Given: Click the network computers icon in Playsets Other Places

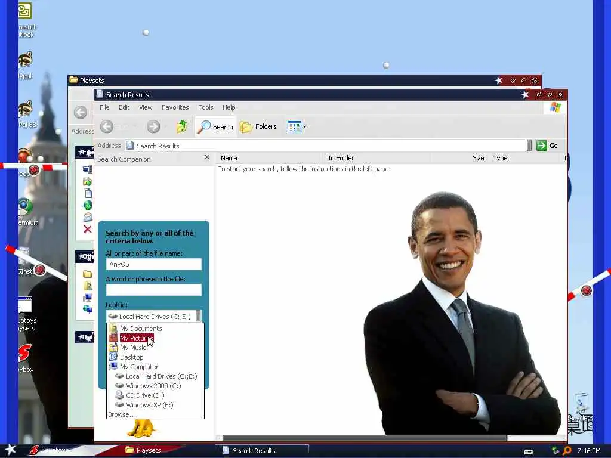Looking at the screenshot, I should (87, 310).
